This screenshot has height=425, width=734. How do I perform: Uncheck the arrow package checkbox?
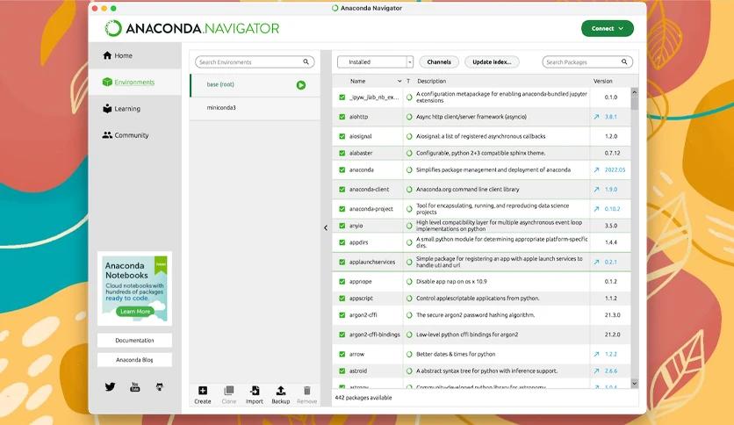[x=342, y=355]
